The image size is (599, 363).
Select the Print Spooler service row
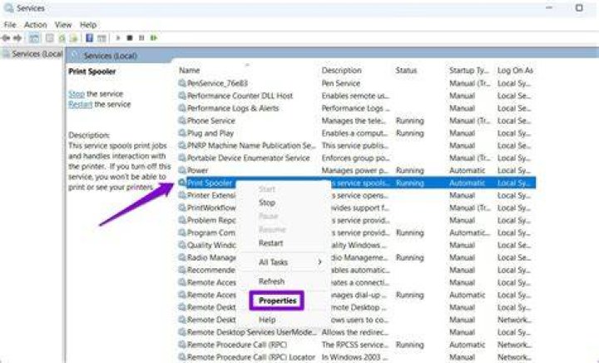pyautogui.click(x=357, y=182)
